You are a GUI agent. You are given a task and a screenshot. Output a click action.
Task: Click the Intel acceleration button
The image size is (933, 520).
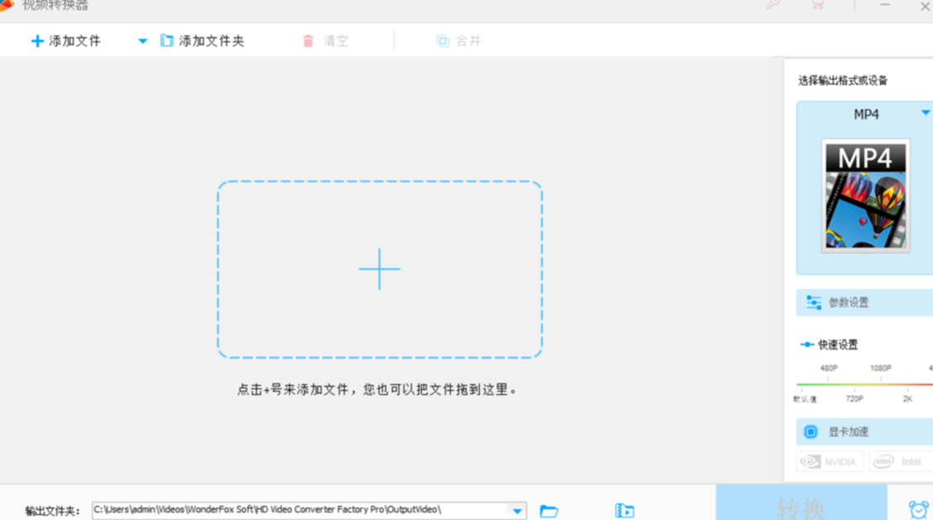point(901,462)
